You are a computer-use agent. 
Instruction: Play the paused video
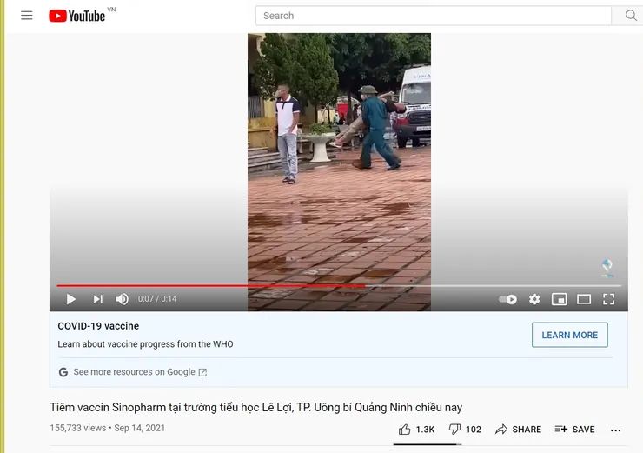pos(71,299)
